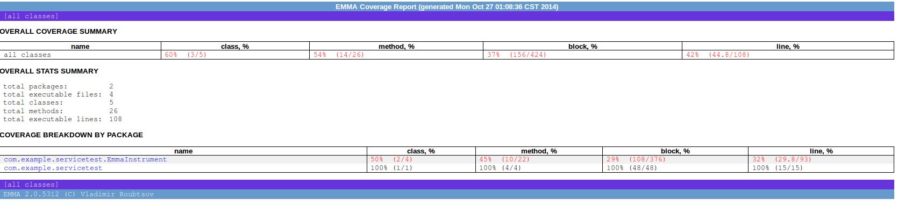Screen dimensions: 898x221
Task: Open the com.example.servicetest.EmmaInstrument package link
Action: pos(85,159)
